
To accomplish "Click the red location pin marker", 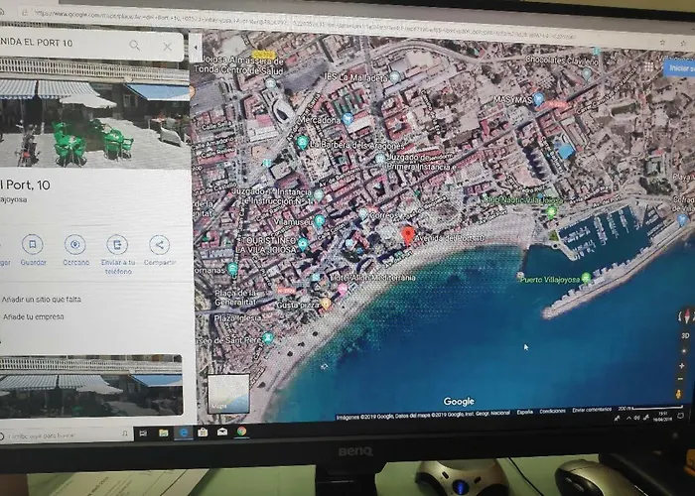I will click(408, 236).
